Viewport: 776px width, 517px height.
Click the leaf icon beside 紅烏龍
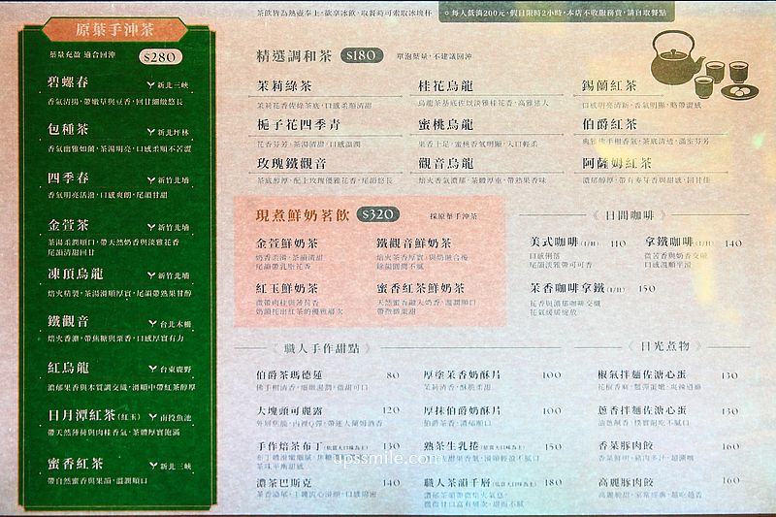pos(151,370)
